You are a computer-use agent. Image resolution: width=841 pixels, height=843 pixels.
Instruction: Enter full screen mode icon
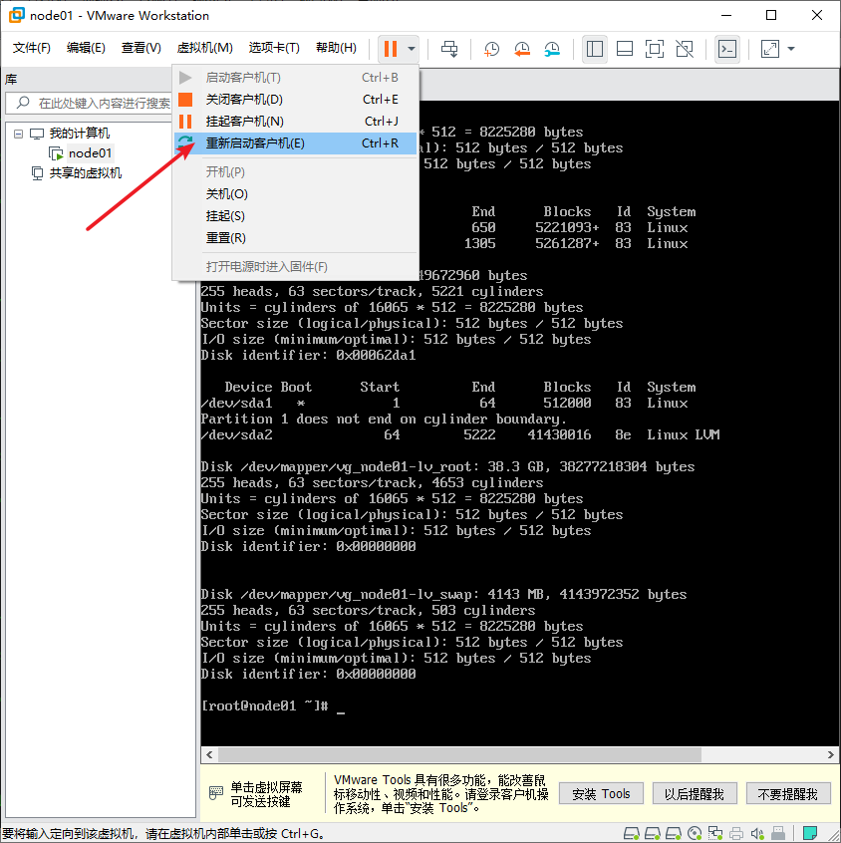point(655,49)
